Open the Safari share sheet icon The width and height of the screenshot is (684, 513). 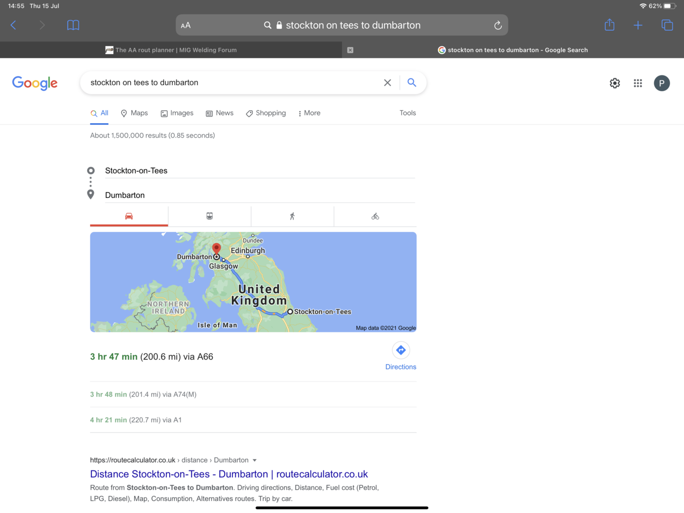point(609,25)
